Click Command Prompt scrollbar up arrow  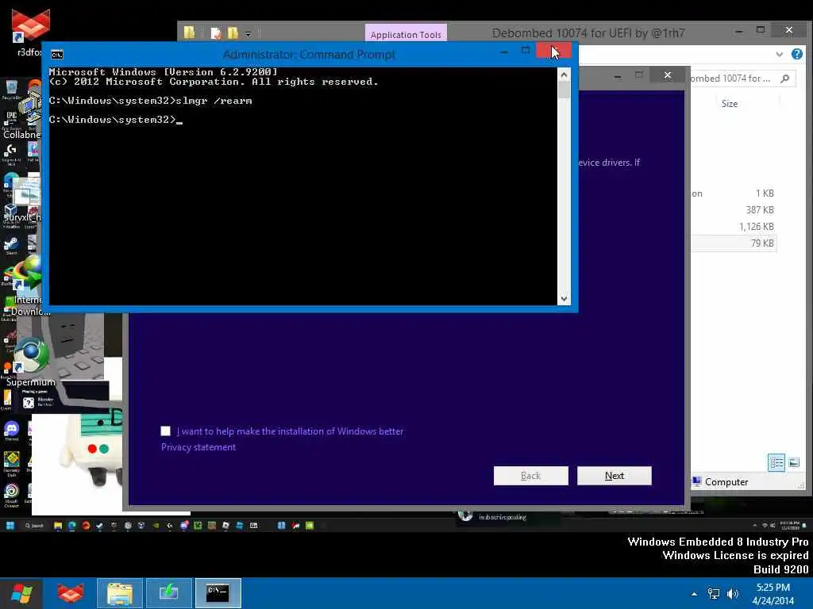click(x=564, y=75)
